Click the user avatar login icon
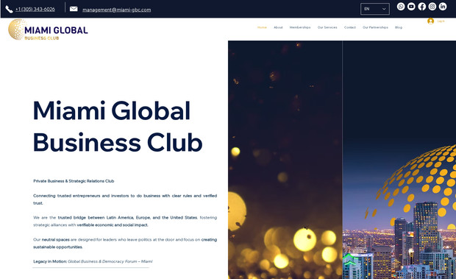456x279 pixels. pyautogui.click(x=431, y=21)
